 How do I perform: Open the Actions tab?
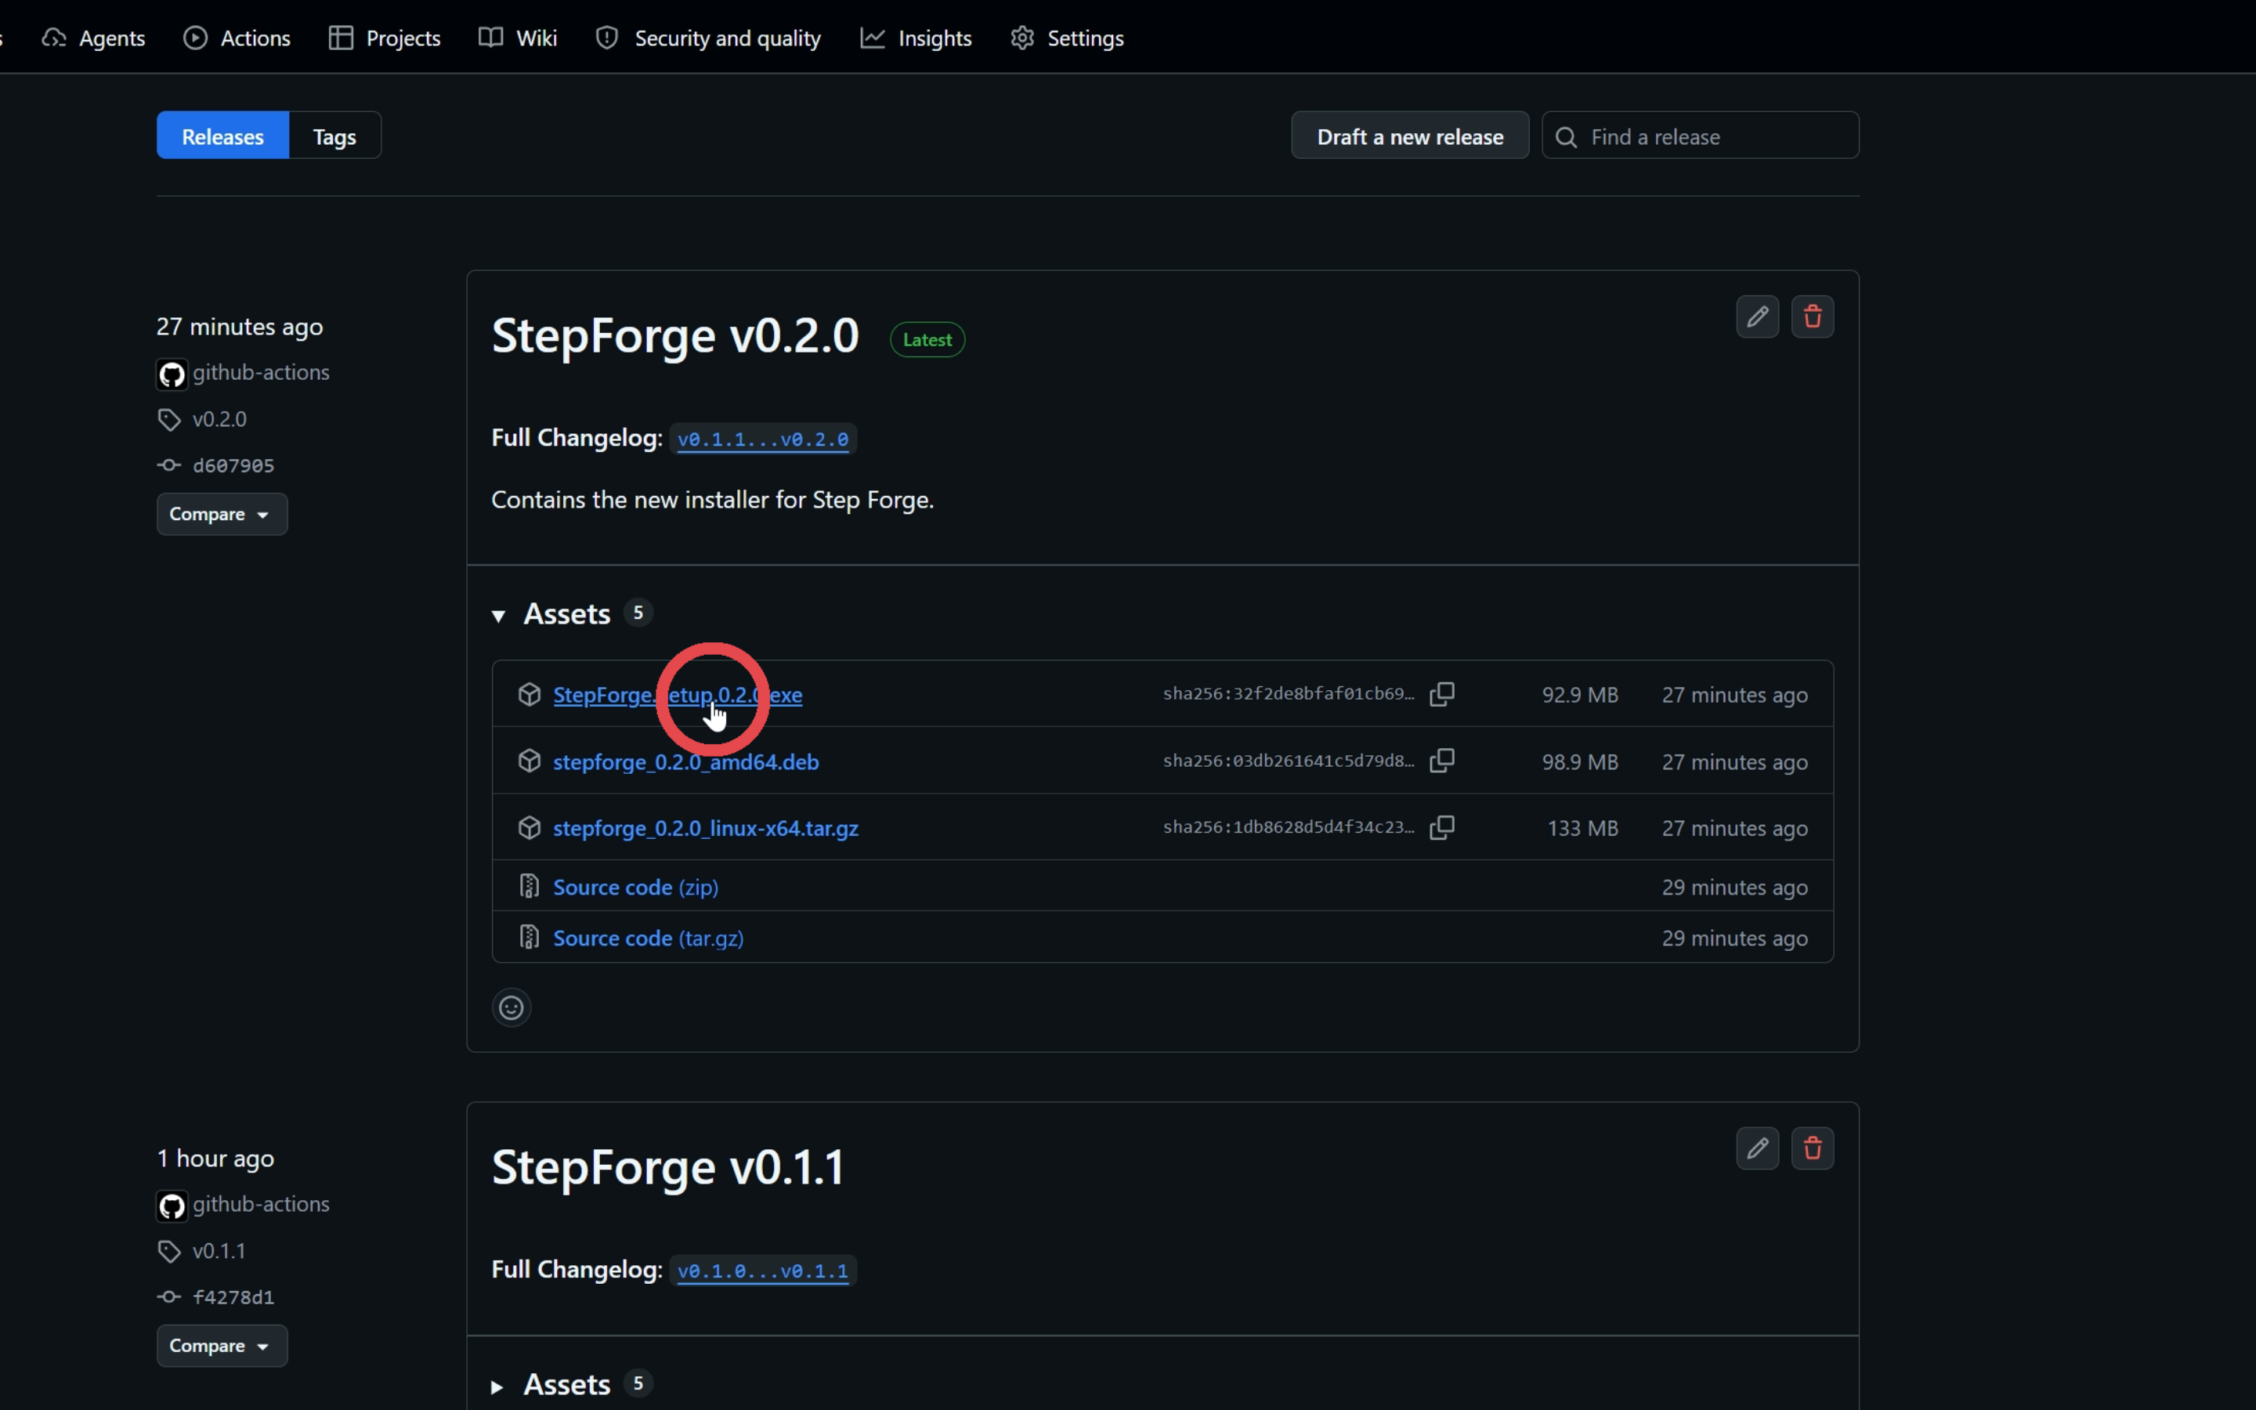coord(237,38)
